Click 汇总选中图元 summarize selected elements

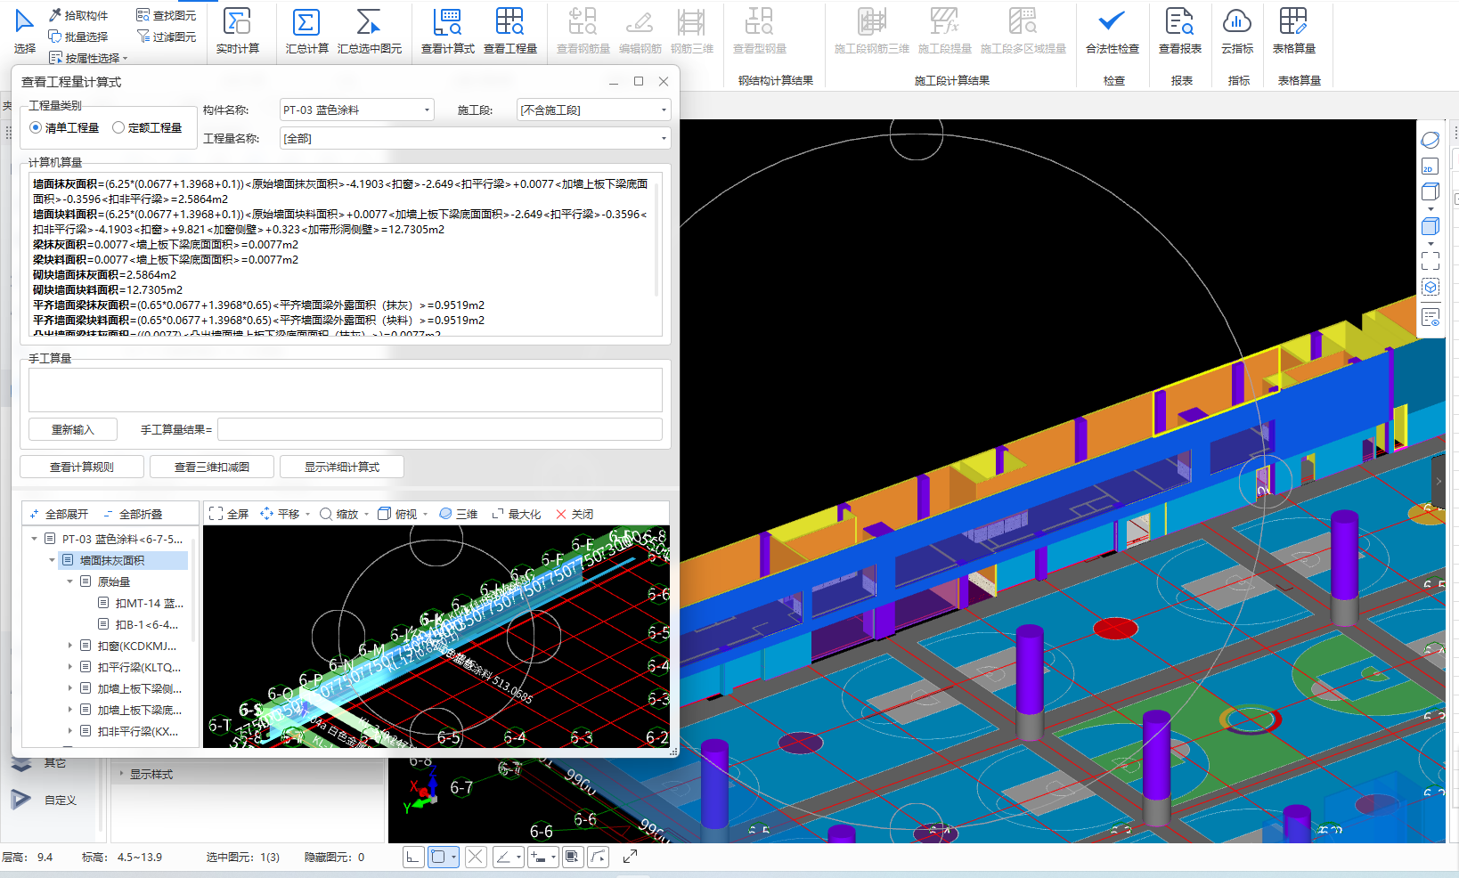[370, 31]
